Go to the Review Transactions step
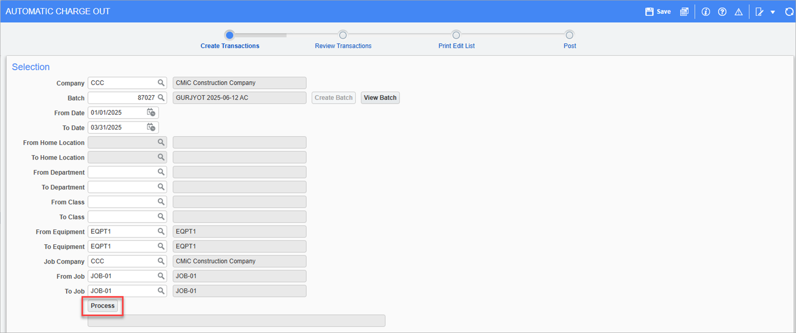The height and width of the screenshot is (333, 796). (343, 40)
